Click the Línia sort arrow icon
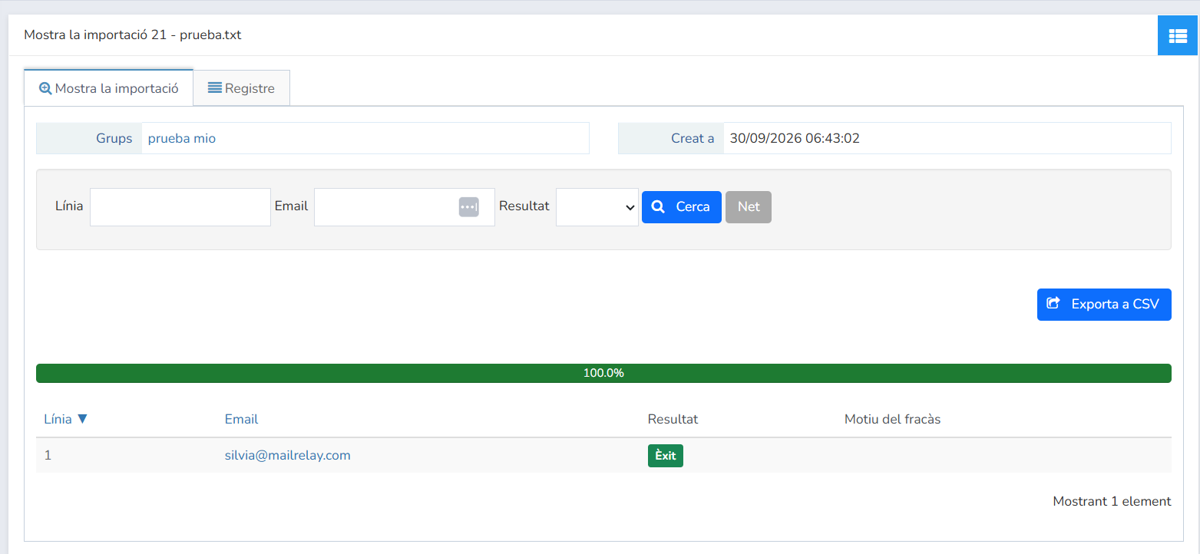This screenshot has height=554, width=1200. pos(83,419)
